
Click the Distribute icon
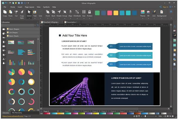[77, 13]
